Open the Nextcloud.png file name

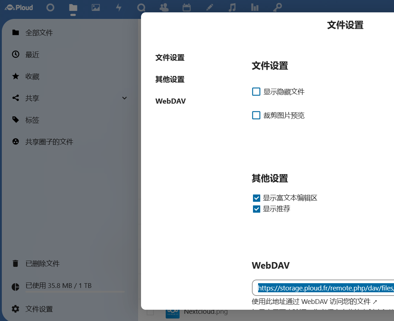click(x=206, y=312)
